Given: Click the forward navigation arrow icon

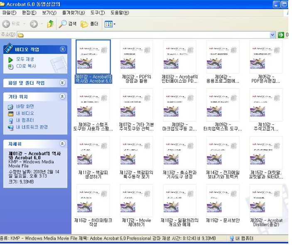Looking at the screenshot, I should pos(34,24).
